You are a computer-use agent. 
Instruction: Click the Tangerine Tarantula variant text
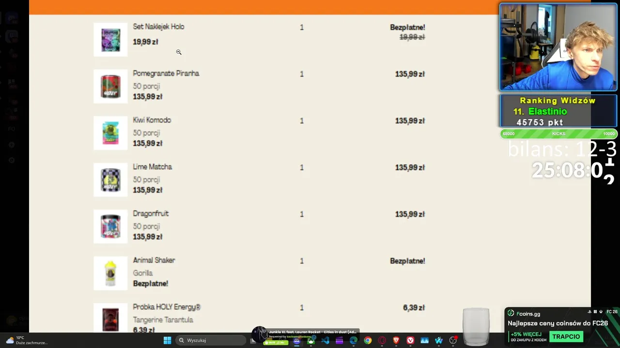(x=163, y=320)
